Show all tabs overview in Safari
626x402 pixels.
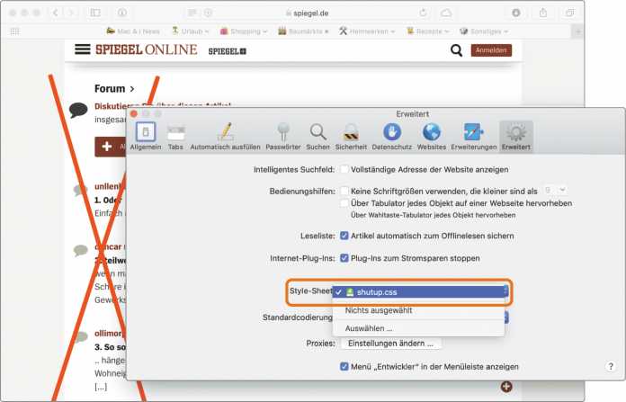(569, 13)
